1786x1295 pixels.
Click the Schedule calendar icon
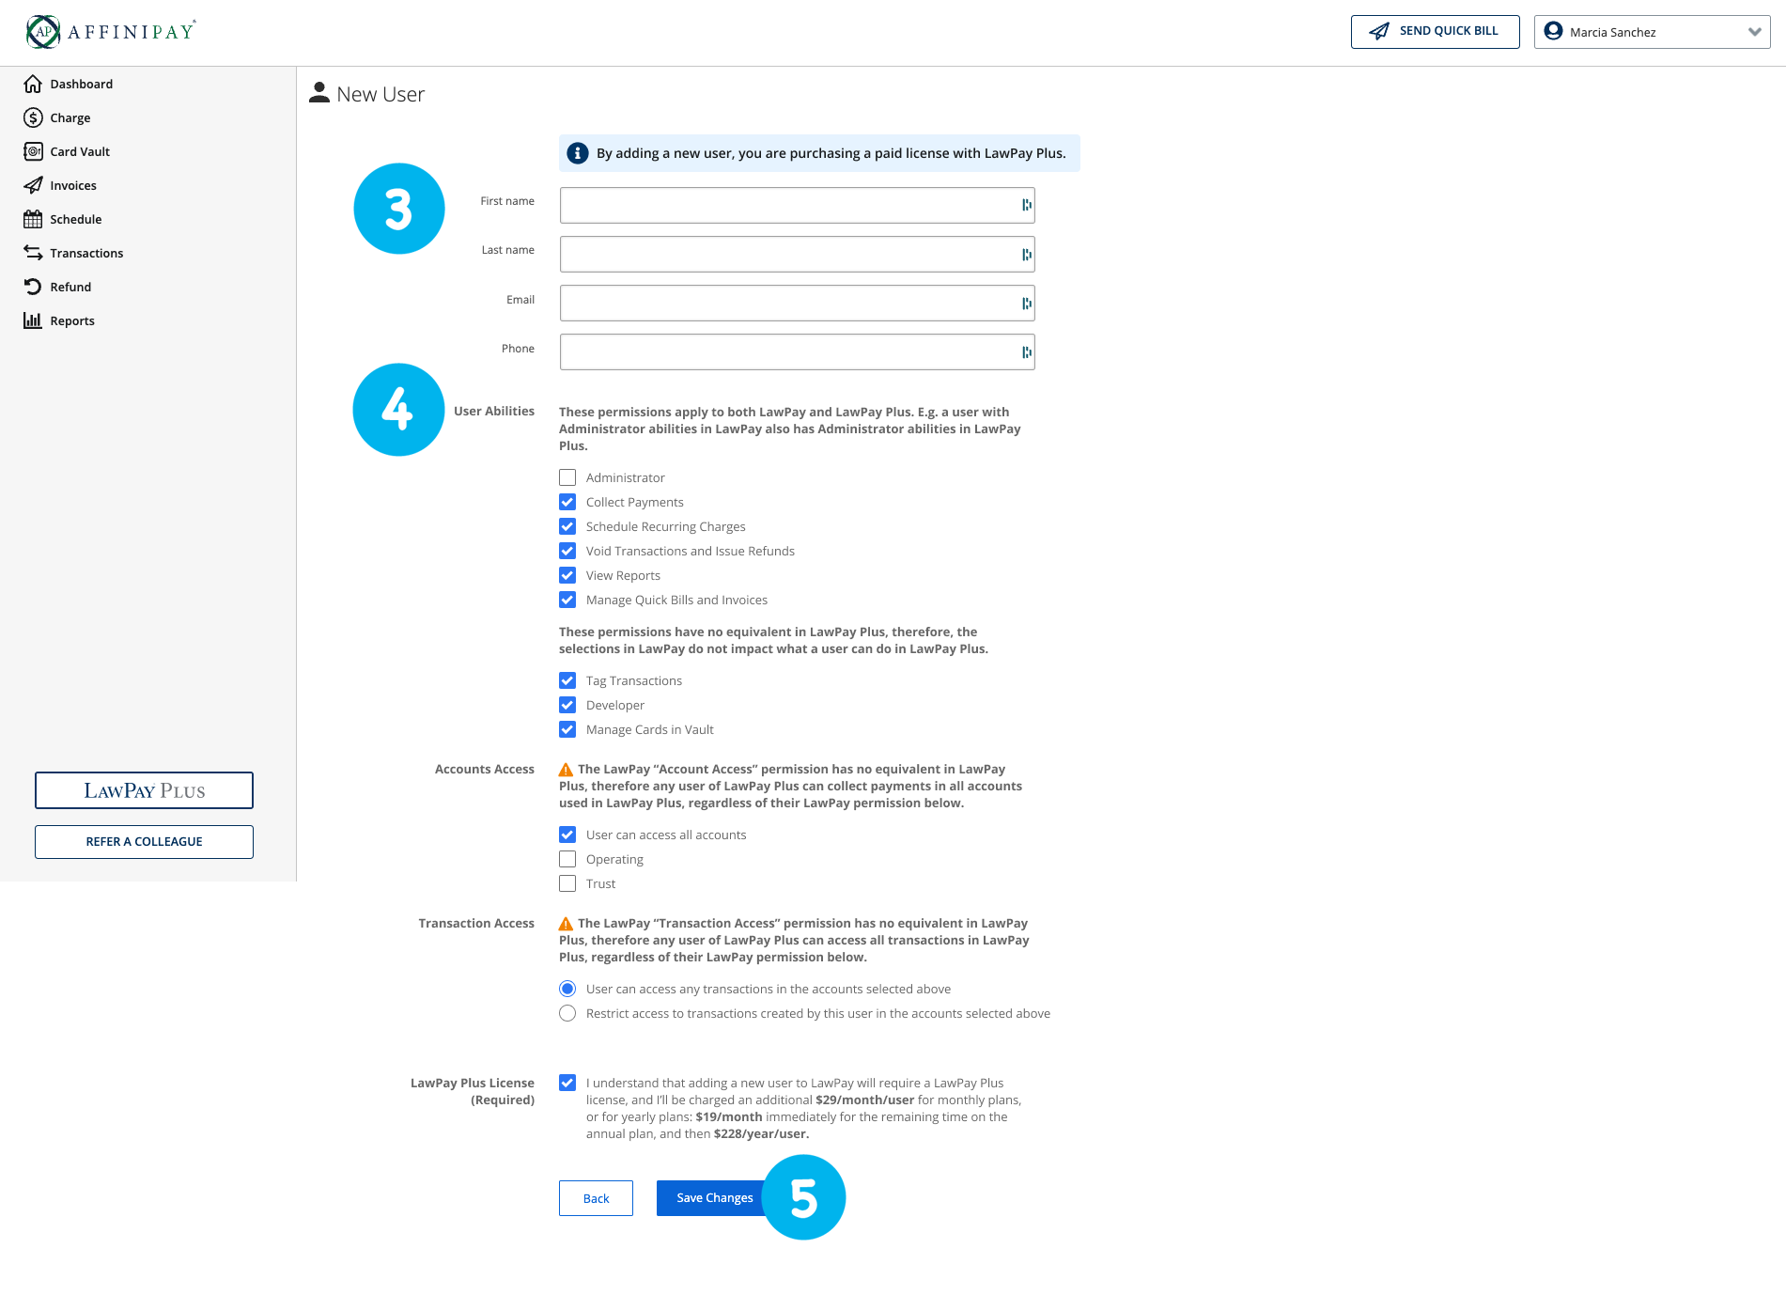(x=33, y=219)
